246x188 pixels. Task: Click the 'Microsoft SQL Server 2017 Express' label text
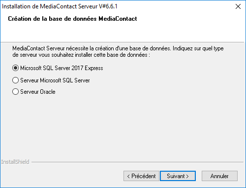point(61,68)
